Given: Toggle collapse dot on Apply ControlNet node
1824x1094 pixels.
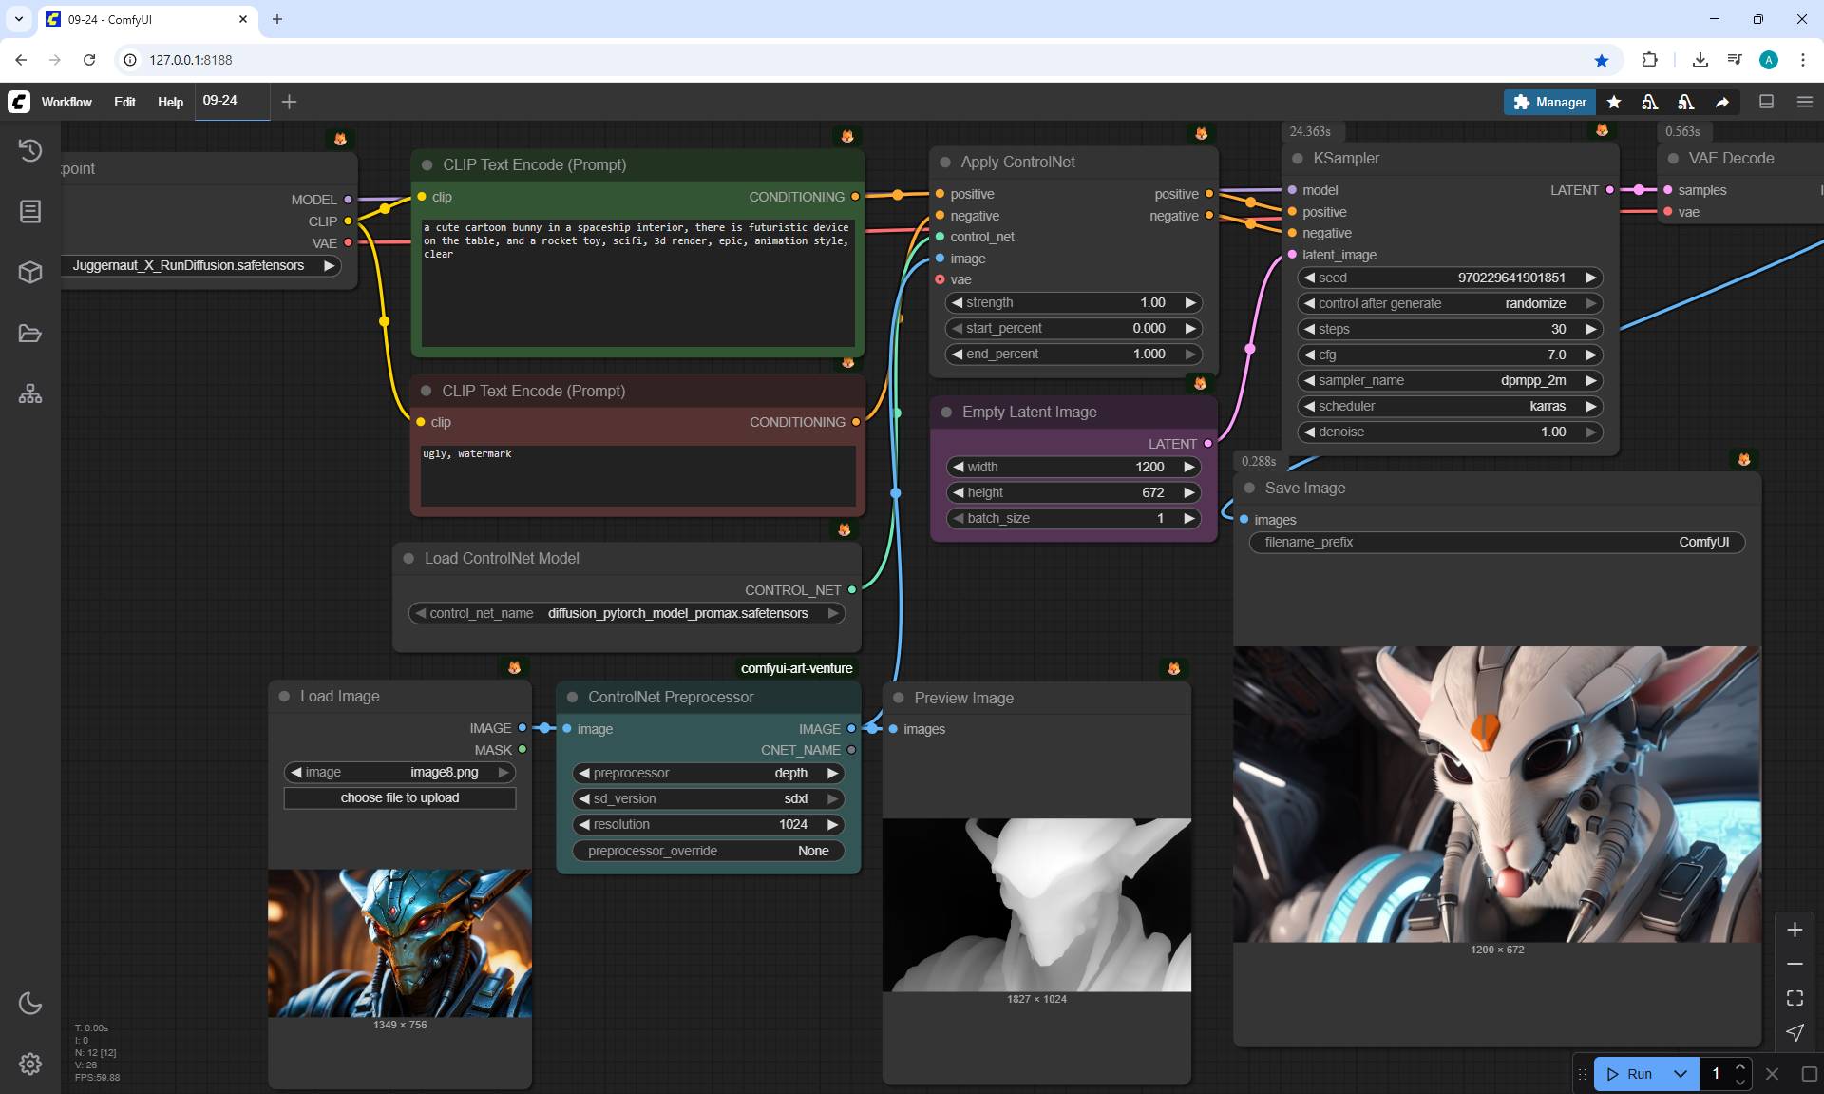Looking at the screenshot, I should coord(945,163).
